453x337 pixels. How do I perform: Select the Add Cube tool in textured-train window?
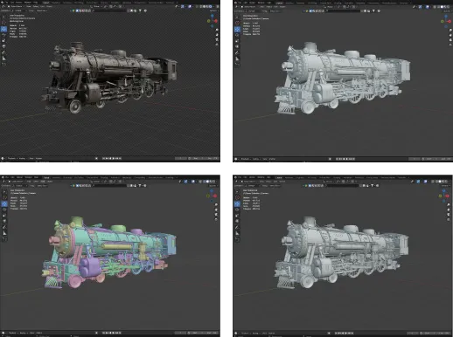3,65
